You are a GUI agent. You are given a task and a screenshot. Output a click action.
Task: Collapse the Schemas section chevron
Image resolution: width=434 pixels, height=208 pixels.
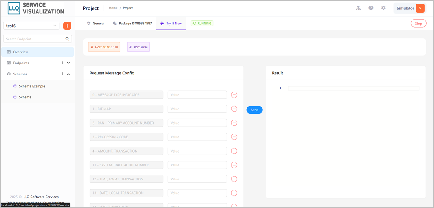[68, 74]
